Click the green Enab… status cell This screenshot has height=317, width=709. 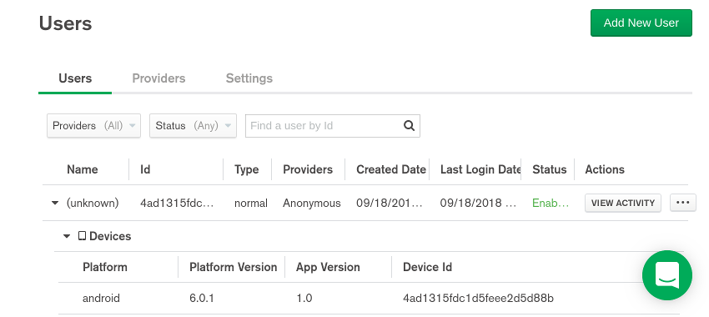point(551,203)
